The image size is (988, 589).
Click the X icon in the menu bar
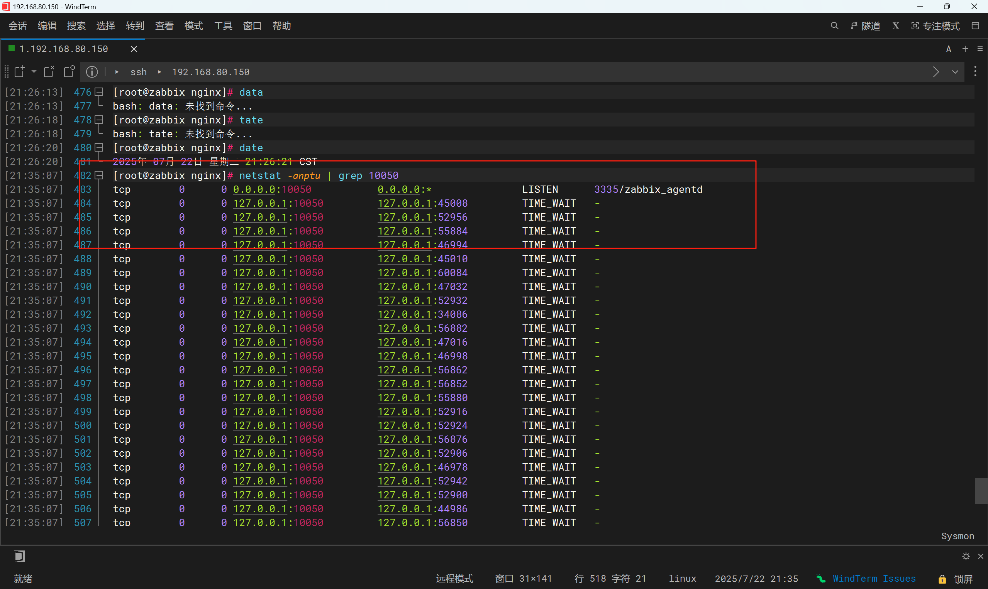[895, 26]
